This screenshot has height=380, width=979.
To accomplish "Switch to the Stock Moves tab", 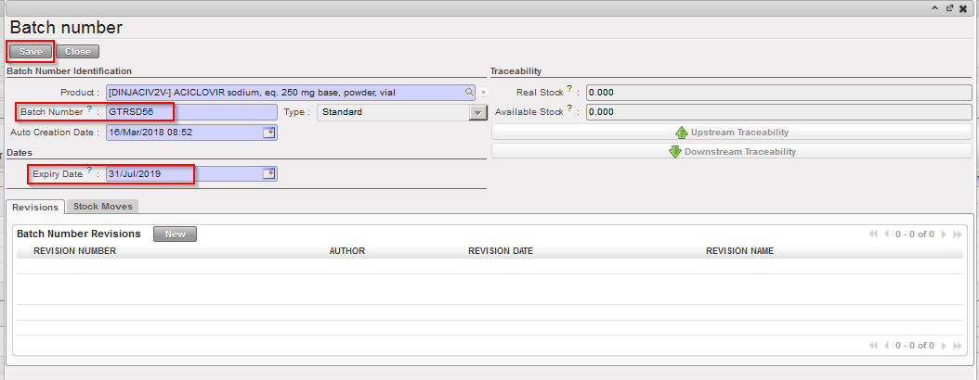I will pos(103,207).
